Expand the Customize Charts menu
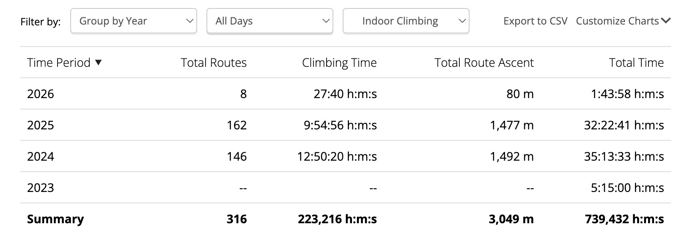 (x=617, y=21)
